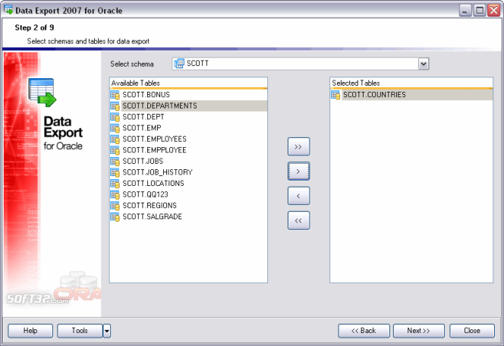
Task: Click the table icon beside SCOTT.EMP
Action: coord(115,128)
